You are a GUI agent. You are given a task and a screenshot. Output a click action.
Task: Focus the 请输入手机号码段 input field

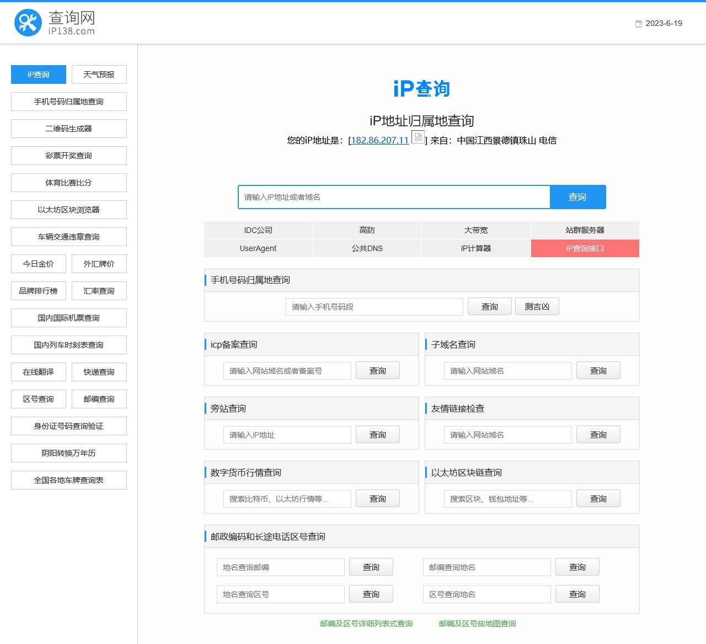375,307
